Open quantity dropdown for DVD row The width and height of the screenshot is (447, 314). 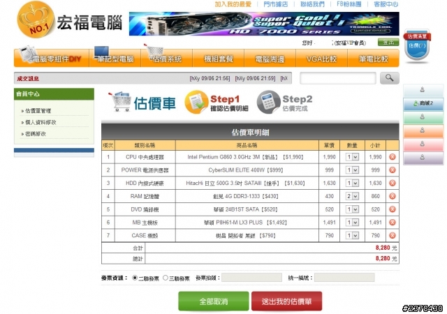[x=352, y=209]
